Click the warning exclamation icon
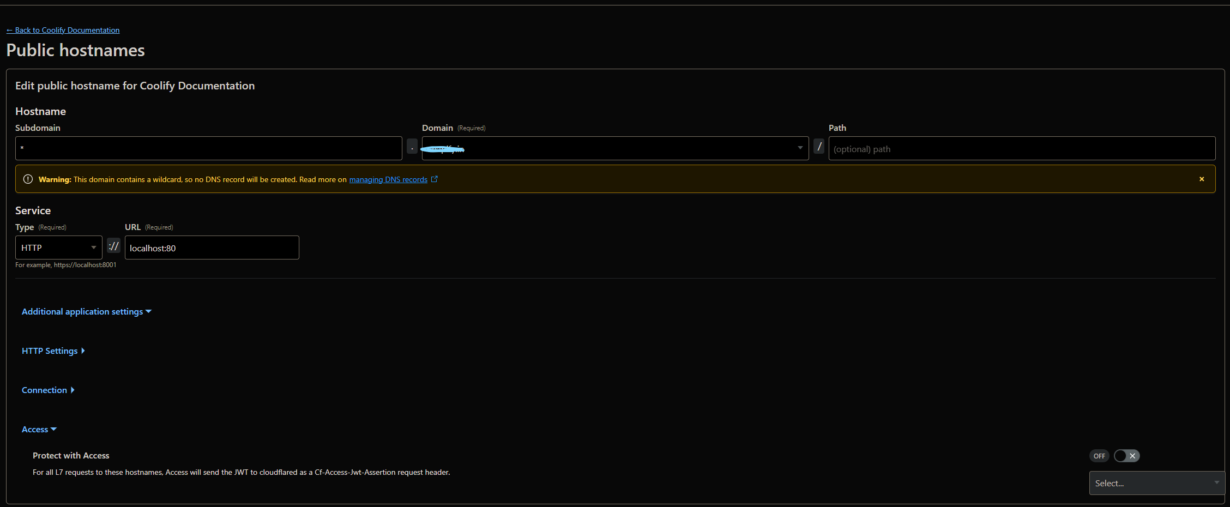Viewport: 1230px width, 507px height. 28,179
